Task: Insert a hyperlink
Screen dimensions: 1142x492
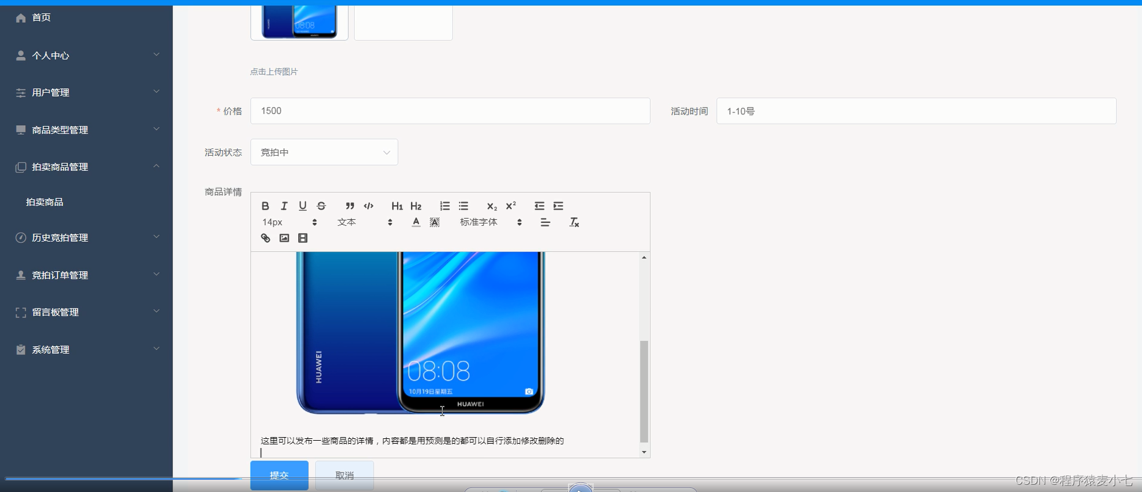Action: point(265,238)
